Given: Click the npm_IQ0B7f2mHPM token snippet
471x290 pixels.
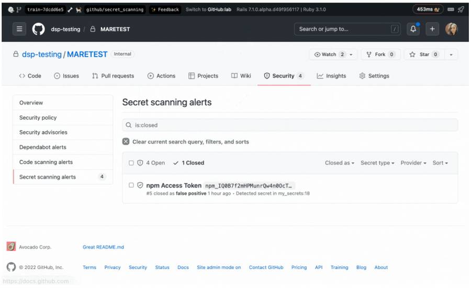Looking at the screenshot, I should point(249,185).
